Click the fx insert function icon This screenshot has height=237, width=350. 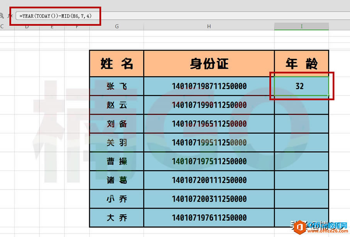[x=10, y=16]
